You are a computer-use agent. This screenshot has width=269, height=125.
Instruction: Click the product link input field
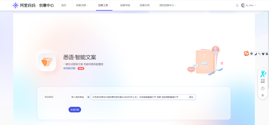138,97
